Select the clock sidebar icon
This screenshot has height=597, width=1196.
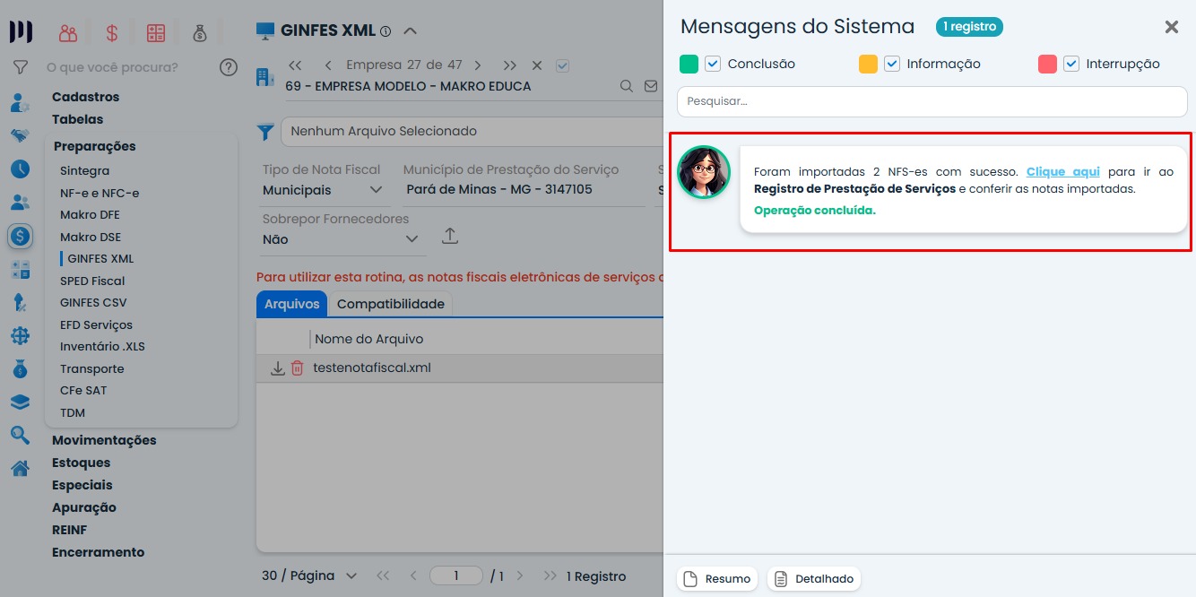pos(20,169)
